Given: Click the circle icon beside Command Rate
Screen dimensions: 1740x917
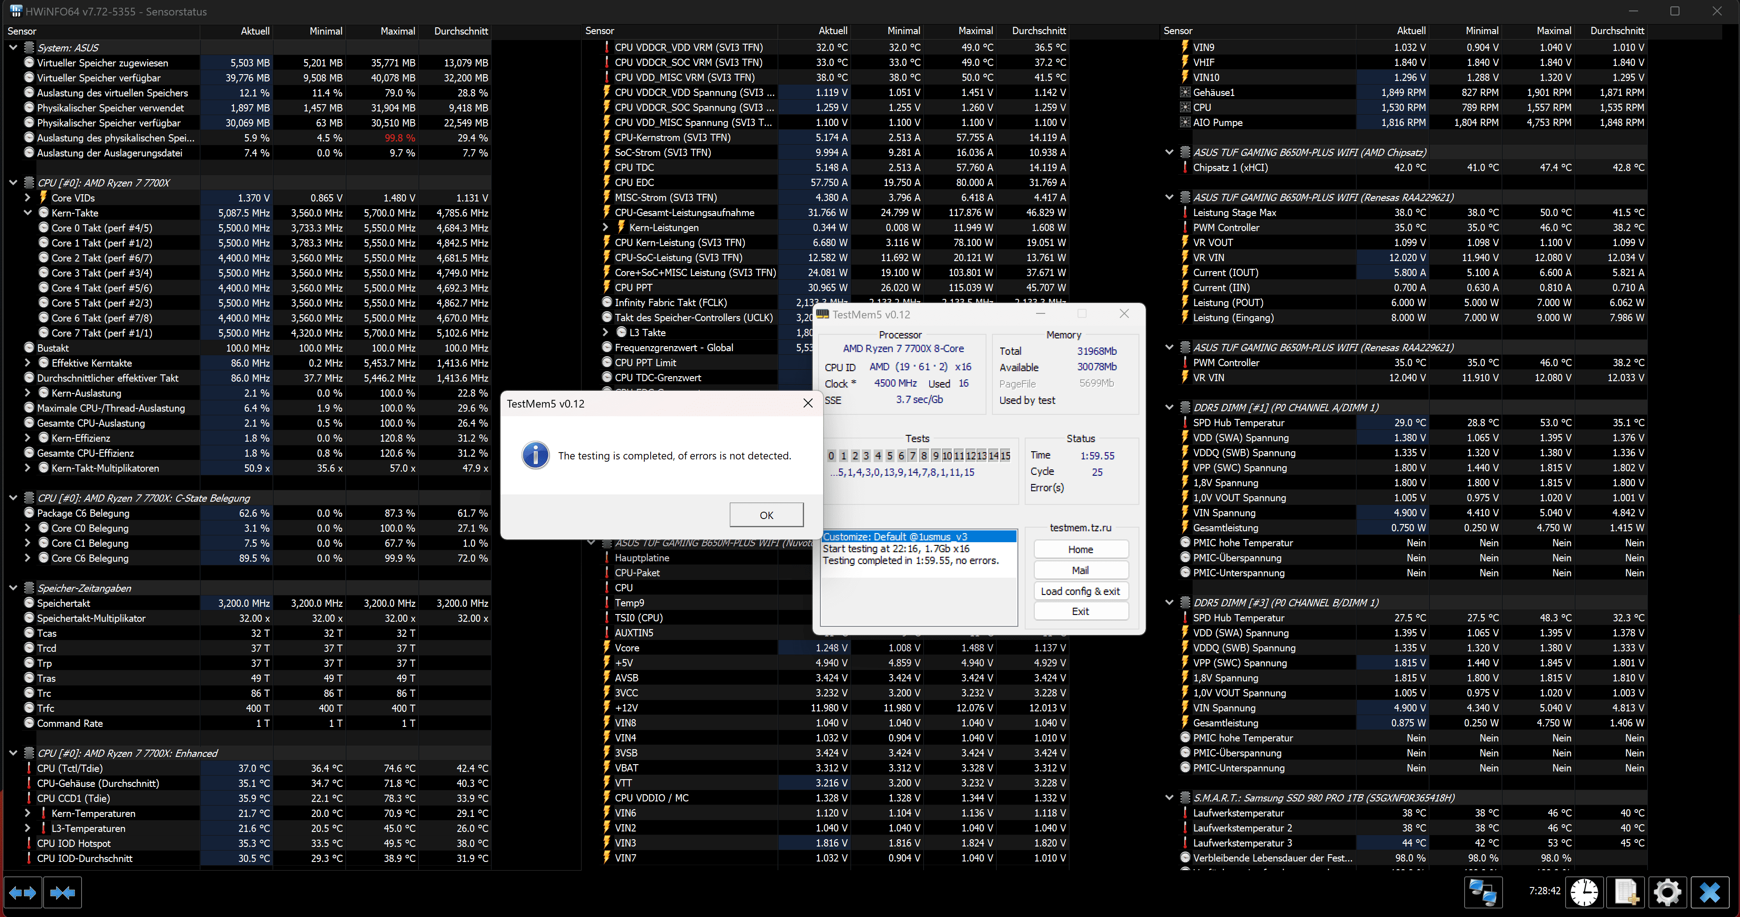Looking at the screenshot, I should click(x=29, y=722).
